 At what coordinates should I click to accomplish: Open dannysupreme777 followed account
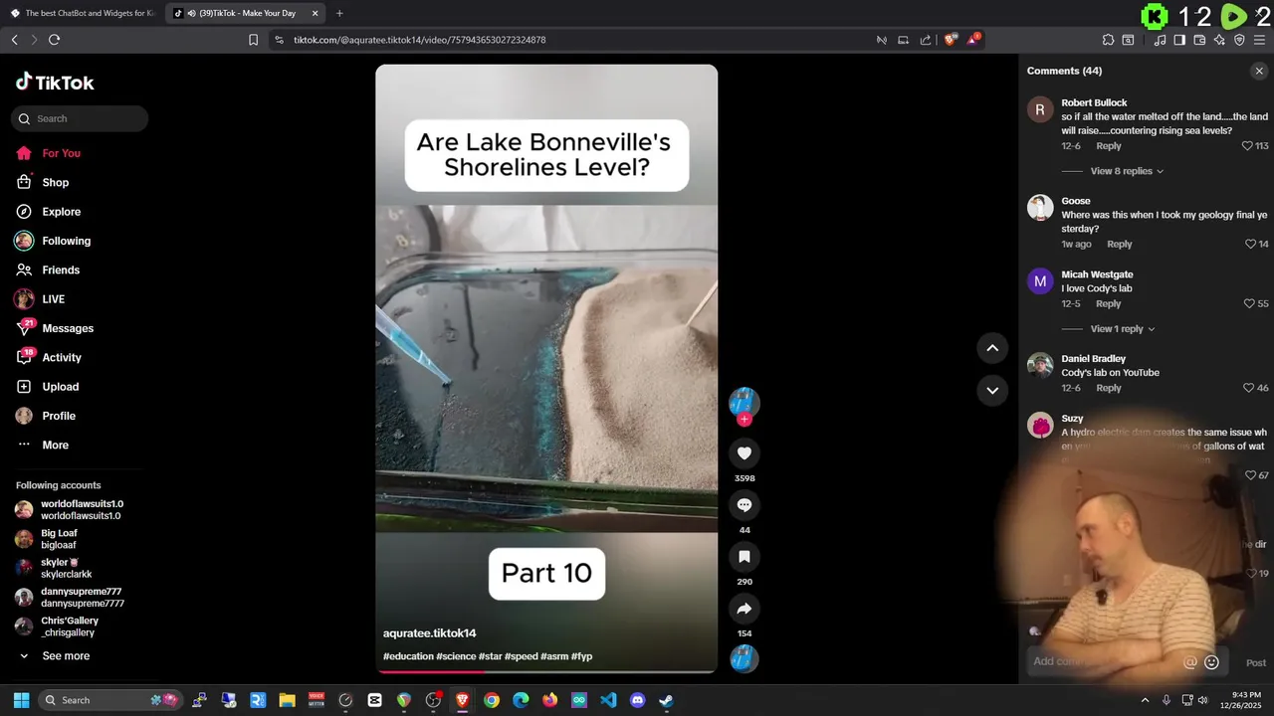tap(70, 598)
